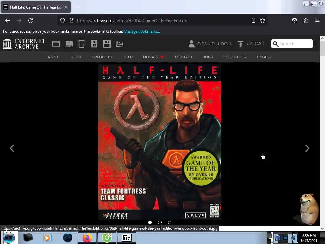325x244 pixels.
Task: Close the Half Life browser tab
Action: pyautogui.click(x=66, y=7)
